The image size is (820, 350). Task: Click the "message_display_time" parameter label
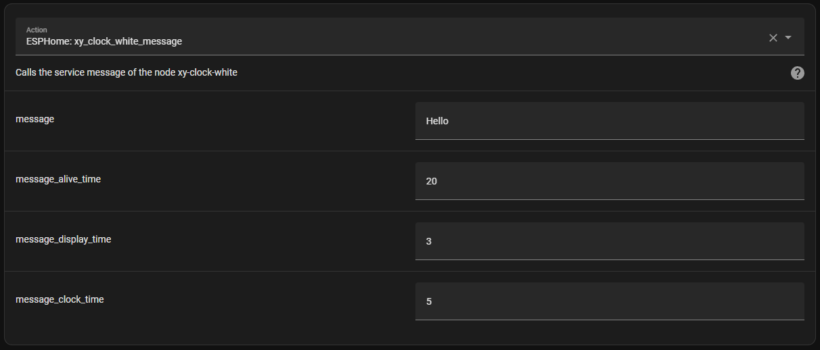[x=63, y=239]
